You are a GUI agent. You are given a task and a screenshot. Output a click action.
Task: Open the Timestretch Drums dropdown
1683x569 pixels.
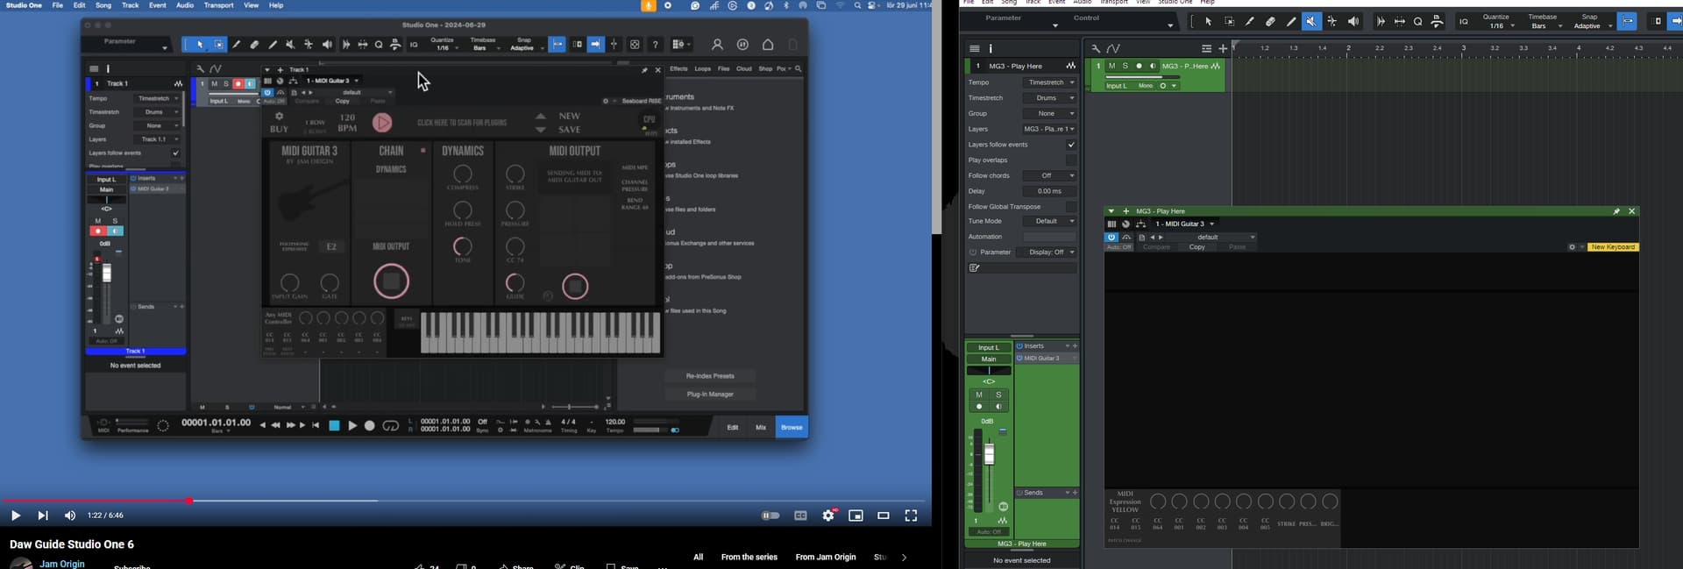click(x=1049, y=98)
